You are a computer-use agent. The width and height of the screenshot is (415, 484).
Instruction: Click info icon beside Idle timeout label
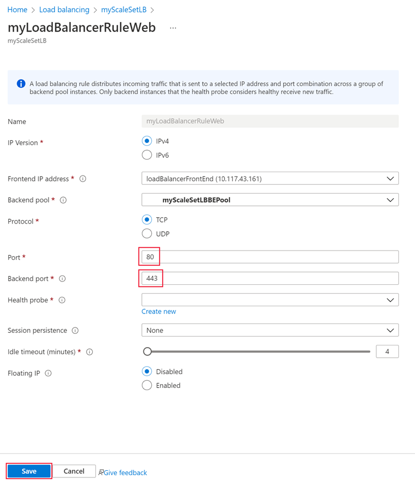click(x=89, y=352)
